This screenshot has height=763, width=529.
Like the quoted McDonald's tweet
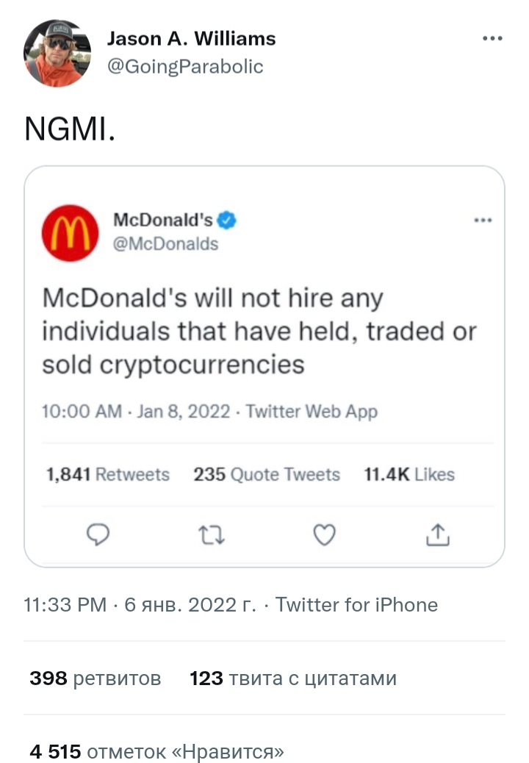(324, 537)
